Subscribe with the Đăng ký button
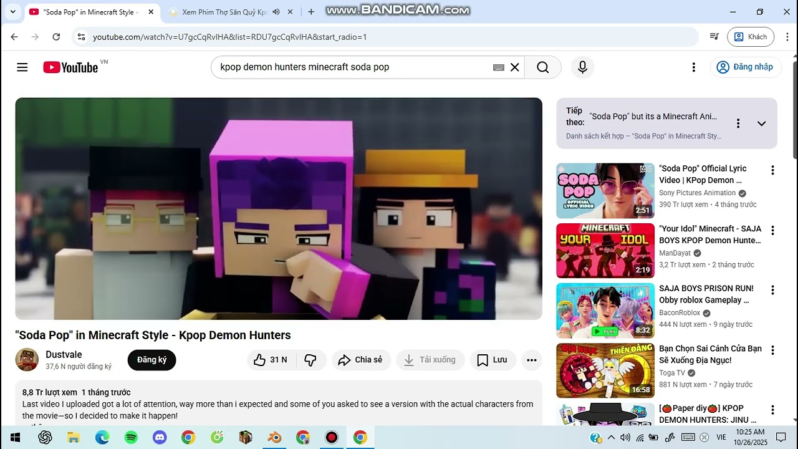The width and height of the screenshot is (798, 449). click(151, 360)
